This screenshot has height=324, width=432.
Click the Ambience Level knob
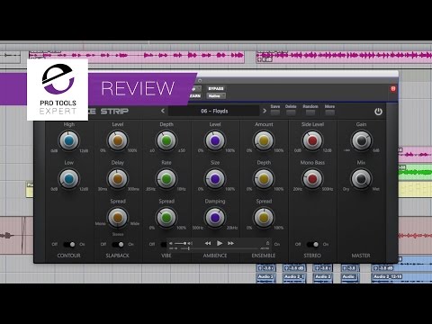coord(215,140)
